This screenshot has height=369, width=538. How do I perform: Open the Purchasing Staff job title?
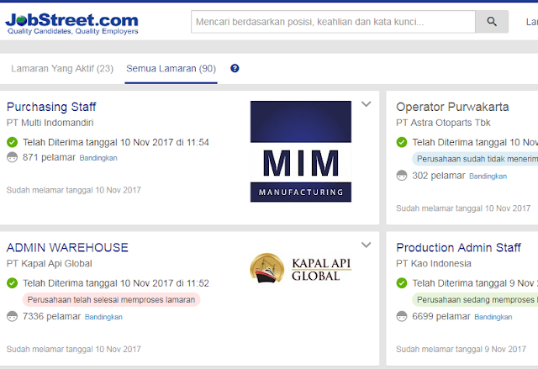point(51,107)
